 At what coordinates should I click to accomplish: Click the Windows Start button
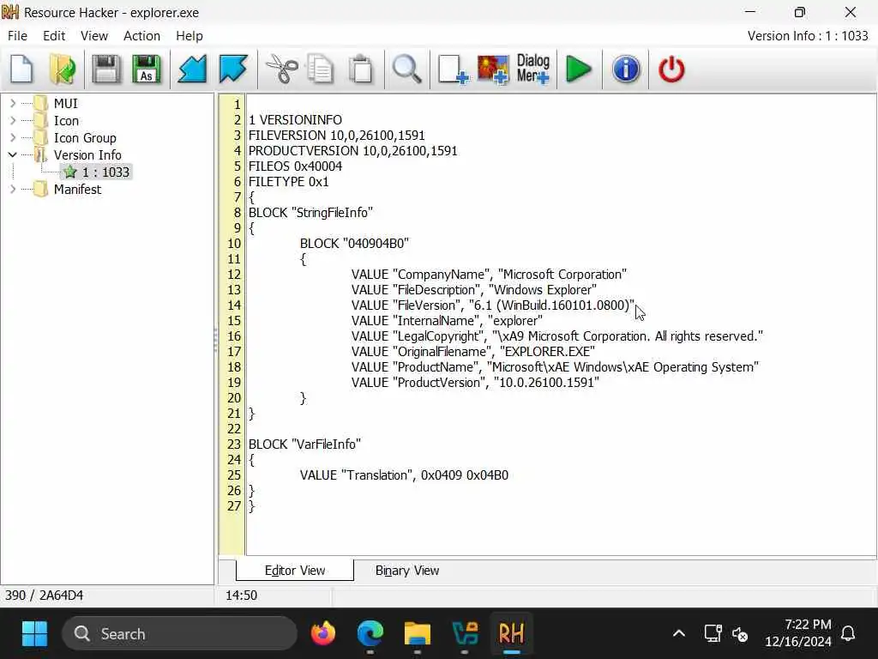click(x=34, y=634)
